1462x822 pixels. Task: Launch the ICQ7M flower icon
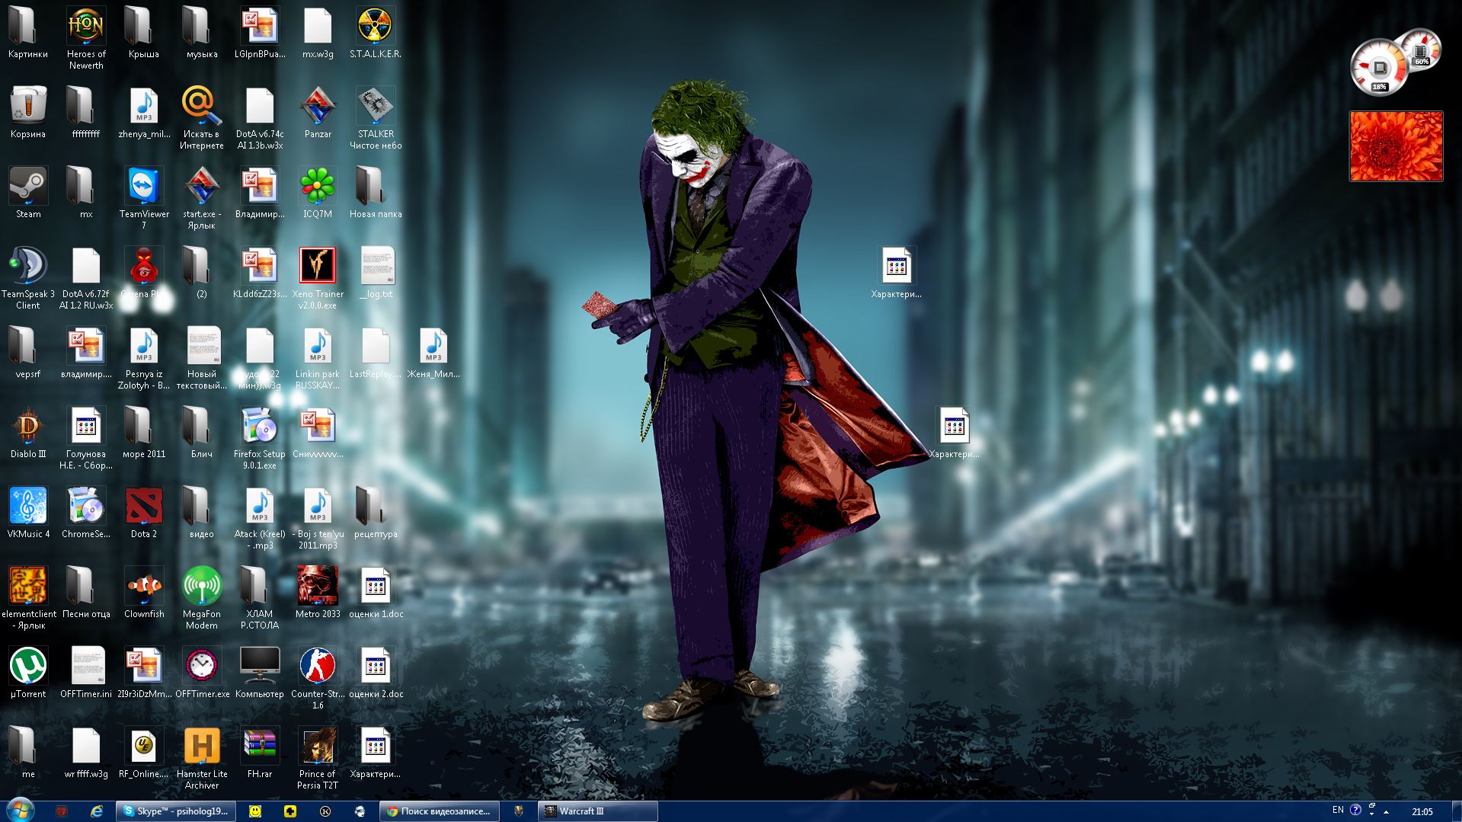318,193
